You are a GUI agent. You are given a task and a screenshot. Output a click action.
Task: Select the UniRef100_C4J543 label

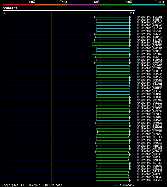pos(150,105)
